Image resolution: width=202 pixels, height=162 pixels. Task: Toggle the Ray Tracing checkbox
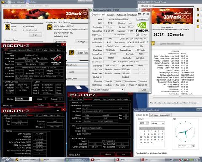click(114, 85)
